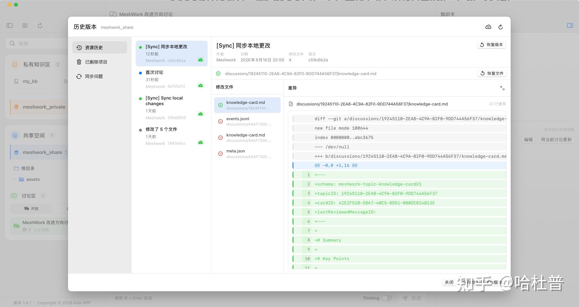Screen dimensions: 579x307
Task: Click the 搜索 search field
Action: coord(37,43)
